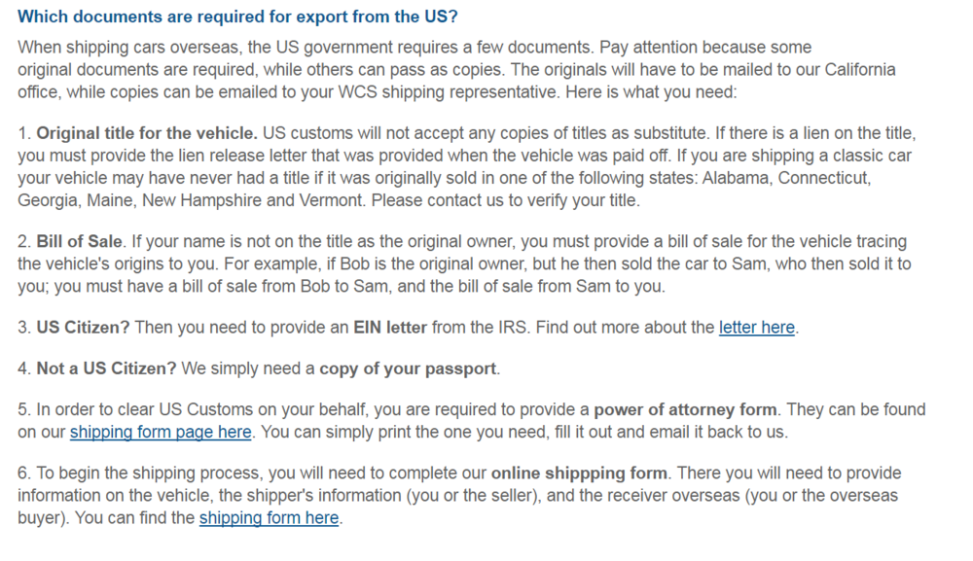Click the bold 'EIN letter' text

(390, 328)
